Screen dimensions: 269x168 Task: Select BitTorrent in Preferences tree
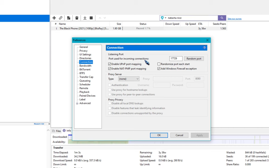[85, 69]
